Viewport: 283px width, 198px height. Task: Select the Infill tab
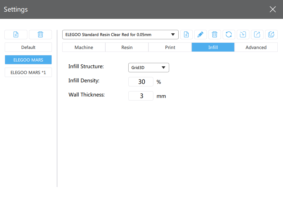point(213,47)
